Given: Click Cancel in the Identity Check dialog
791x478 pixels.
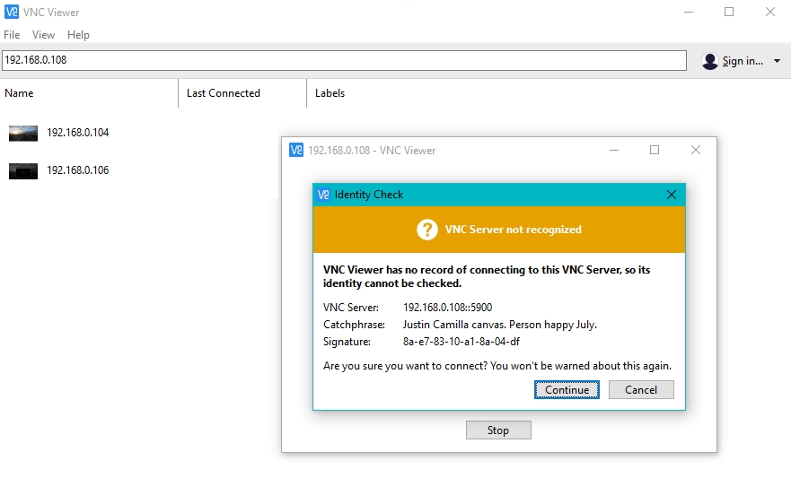Looking at the screenshot, I should pos(641,390).
